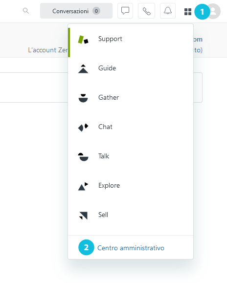
Task: Click the Chat product icon
Action: pyautogui.click(x=83, y=128)
